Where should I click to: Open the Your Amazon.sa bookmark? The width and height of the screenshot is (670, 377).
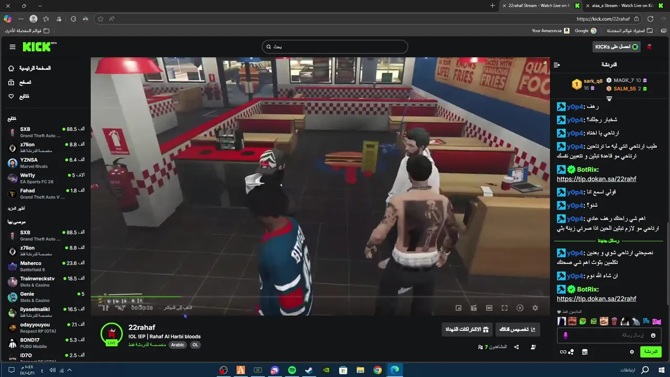tap(550, 31)
